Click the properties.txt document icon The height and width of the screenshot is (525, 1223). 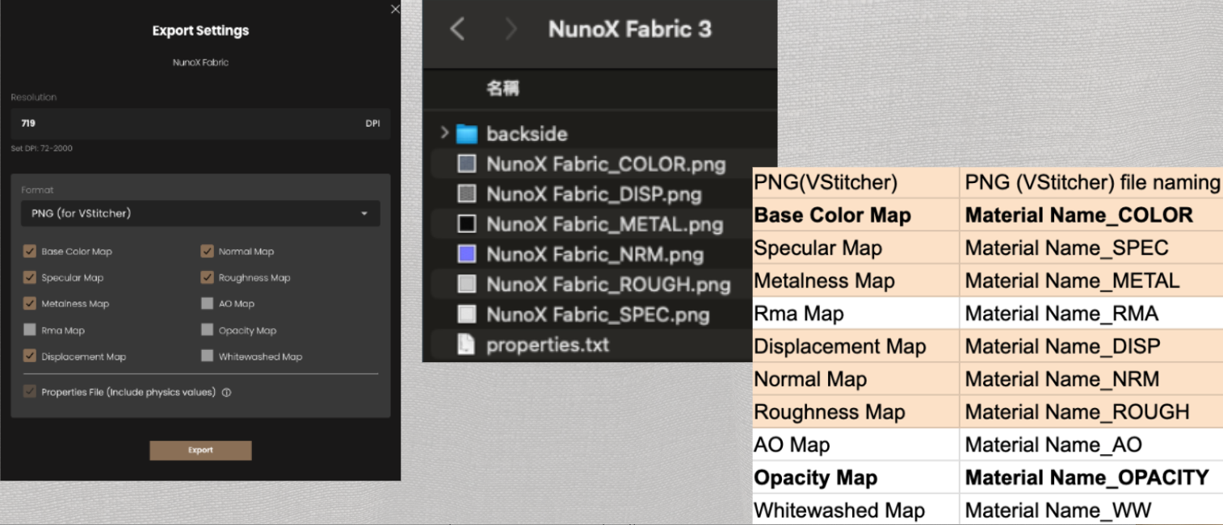467,344
